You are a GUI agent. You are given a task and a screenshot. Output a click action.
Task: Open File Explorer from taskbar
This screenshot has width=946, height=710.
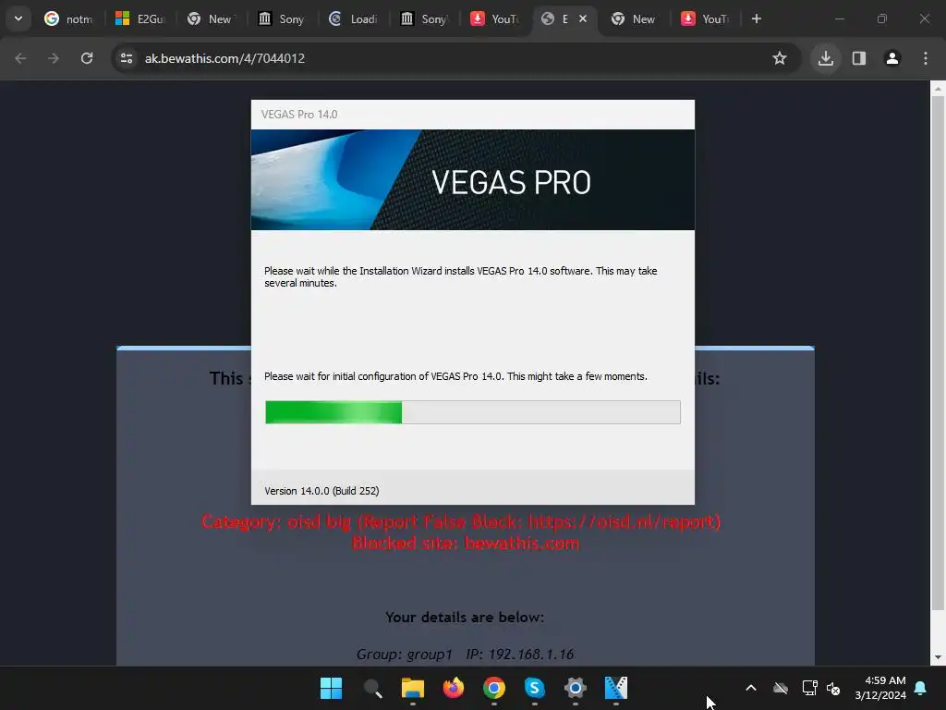pos(413,688)
